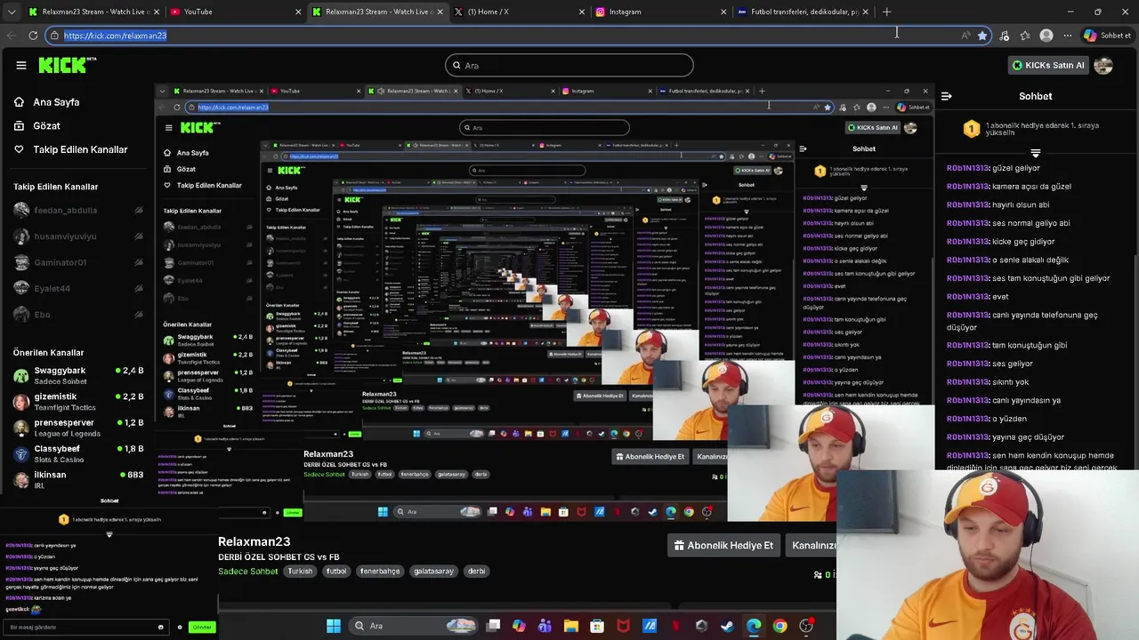Open Copilot in the outermost taskbar
This screenshot has width=1139, height=640.
(x=519, y=626)
